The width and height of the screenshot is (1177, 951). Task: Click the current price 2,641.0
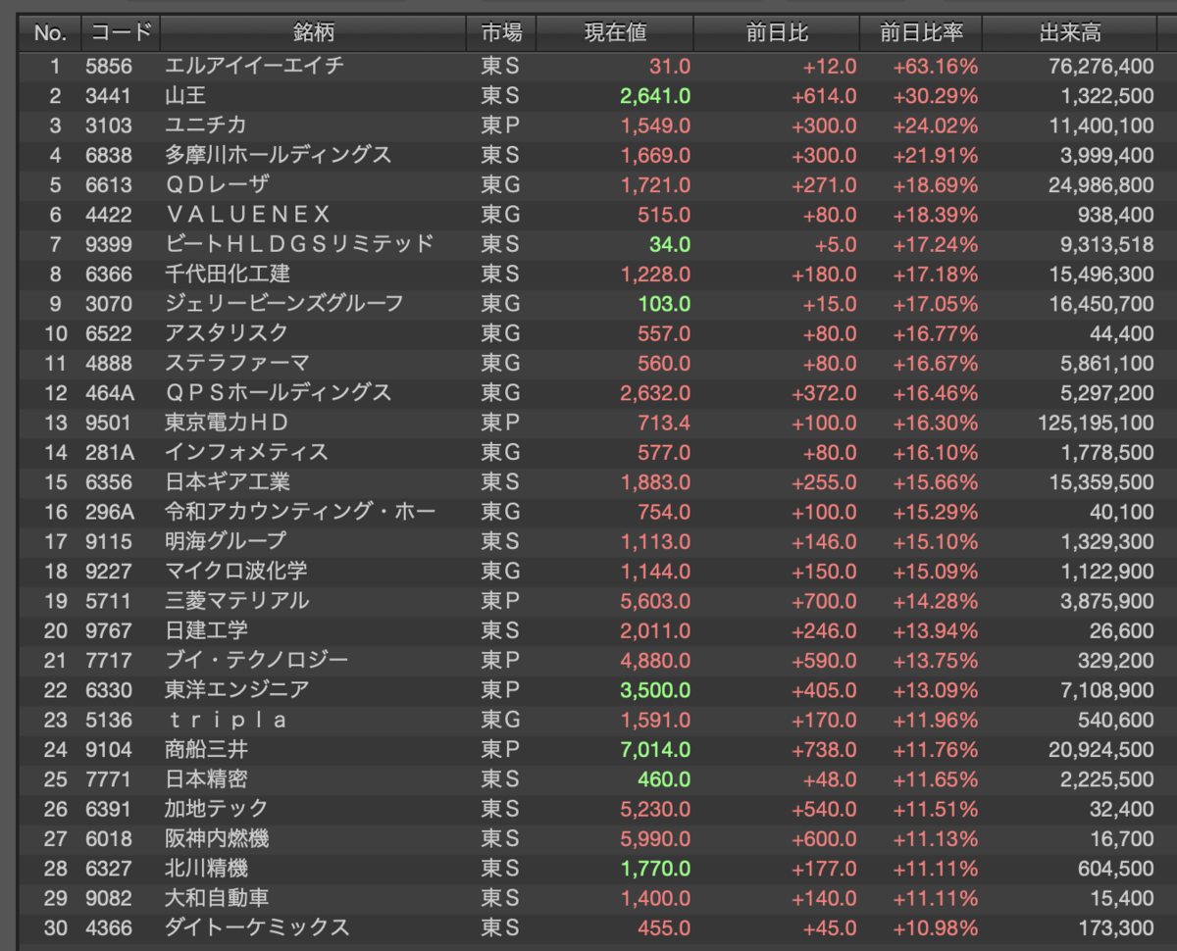655,96
